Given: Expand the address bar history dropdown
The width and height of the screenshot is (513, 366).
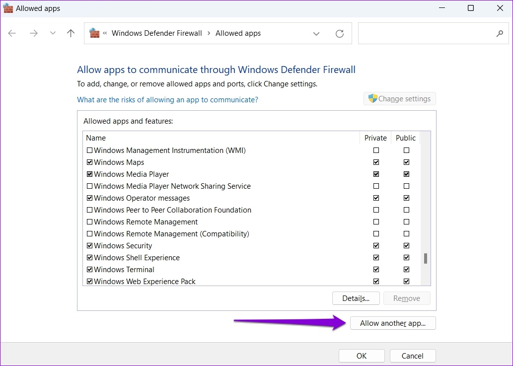Looking at the screenshot, I should [x=316, y=33].
